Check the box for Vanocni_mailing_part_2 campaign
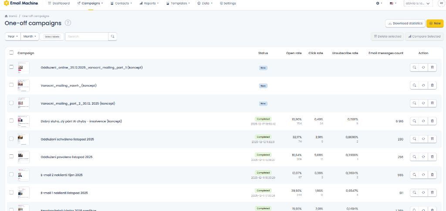The height and width of the screenshot is (211, 446). coord(11,103)
